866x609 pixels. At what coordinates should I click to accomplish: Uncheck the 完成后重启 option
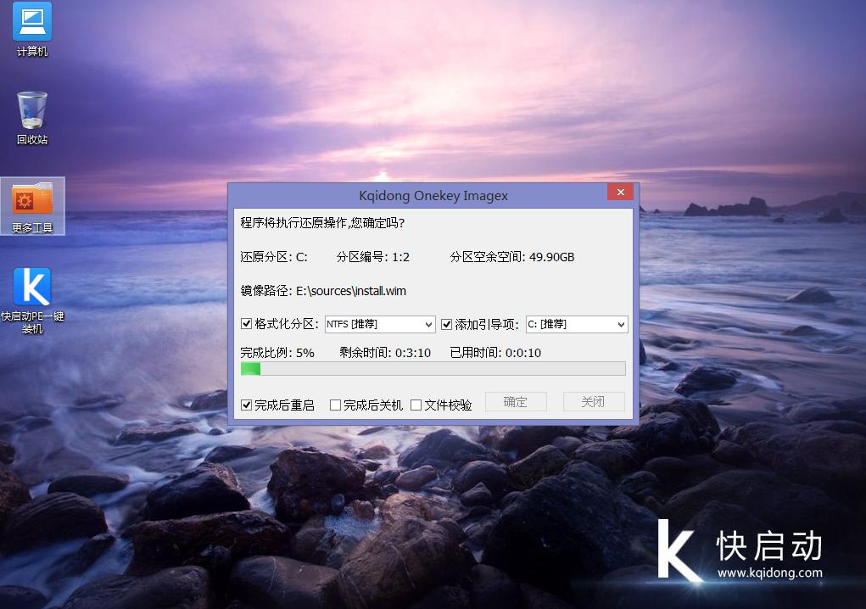pos(244,405)
